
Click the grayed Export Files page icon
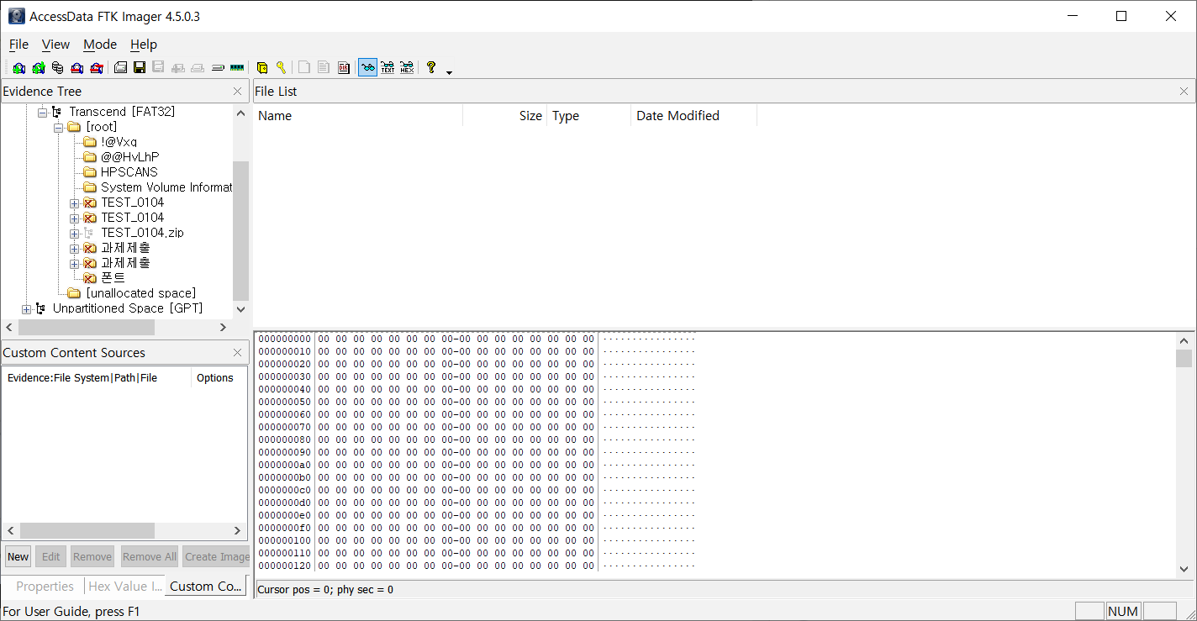pos(304,68)
